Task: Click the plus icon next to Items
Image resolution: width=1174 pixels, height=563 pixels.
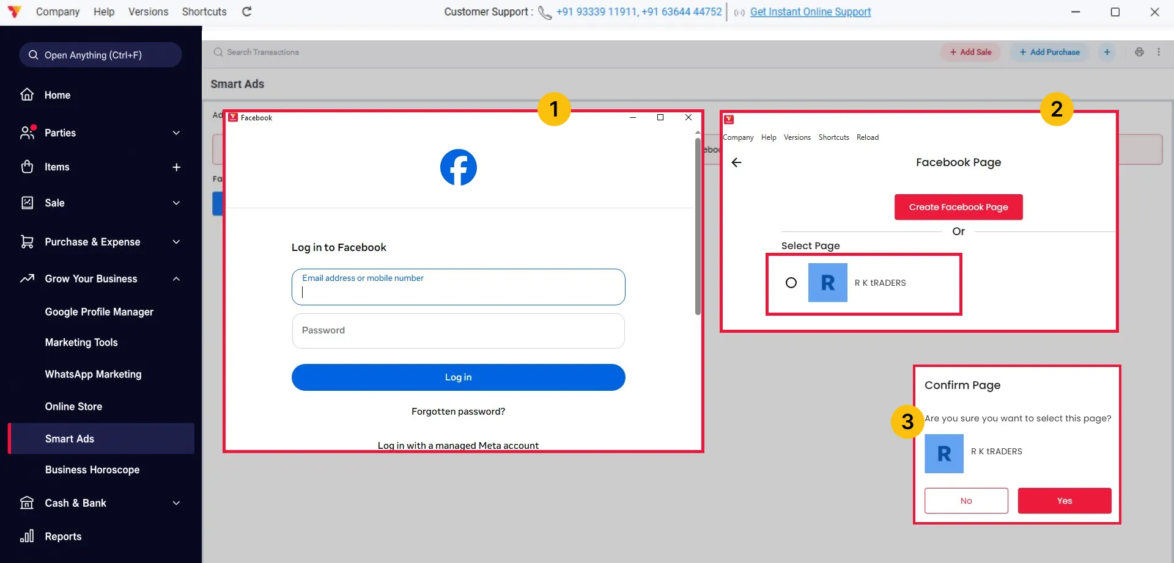Action: (x=176, y=167)
